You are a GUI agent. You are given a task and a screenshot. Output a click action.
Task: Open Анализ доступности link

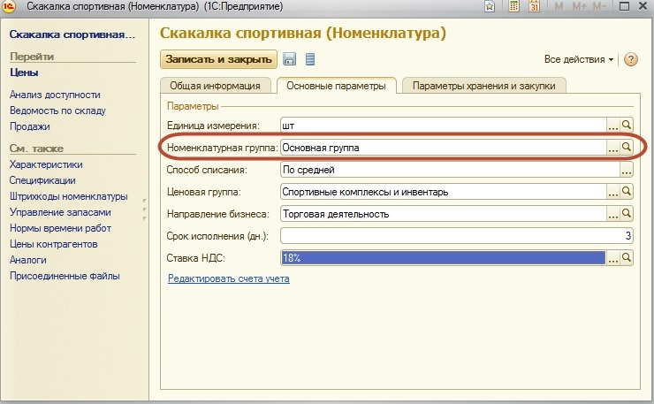tap(55, 95)
